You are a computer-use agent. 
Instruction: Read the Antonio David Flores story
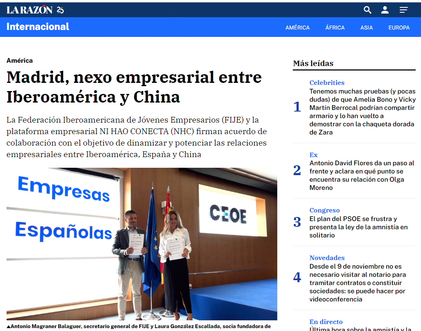pyautogui.click(x=362, y=175)
